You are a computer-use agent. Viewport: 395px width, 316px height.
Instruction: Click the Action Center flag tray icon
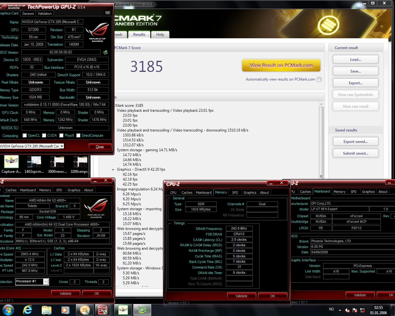(x=355, y=310)
